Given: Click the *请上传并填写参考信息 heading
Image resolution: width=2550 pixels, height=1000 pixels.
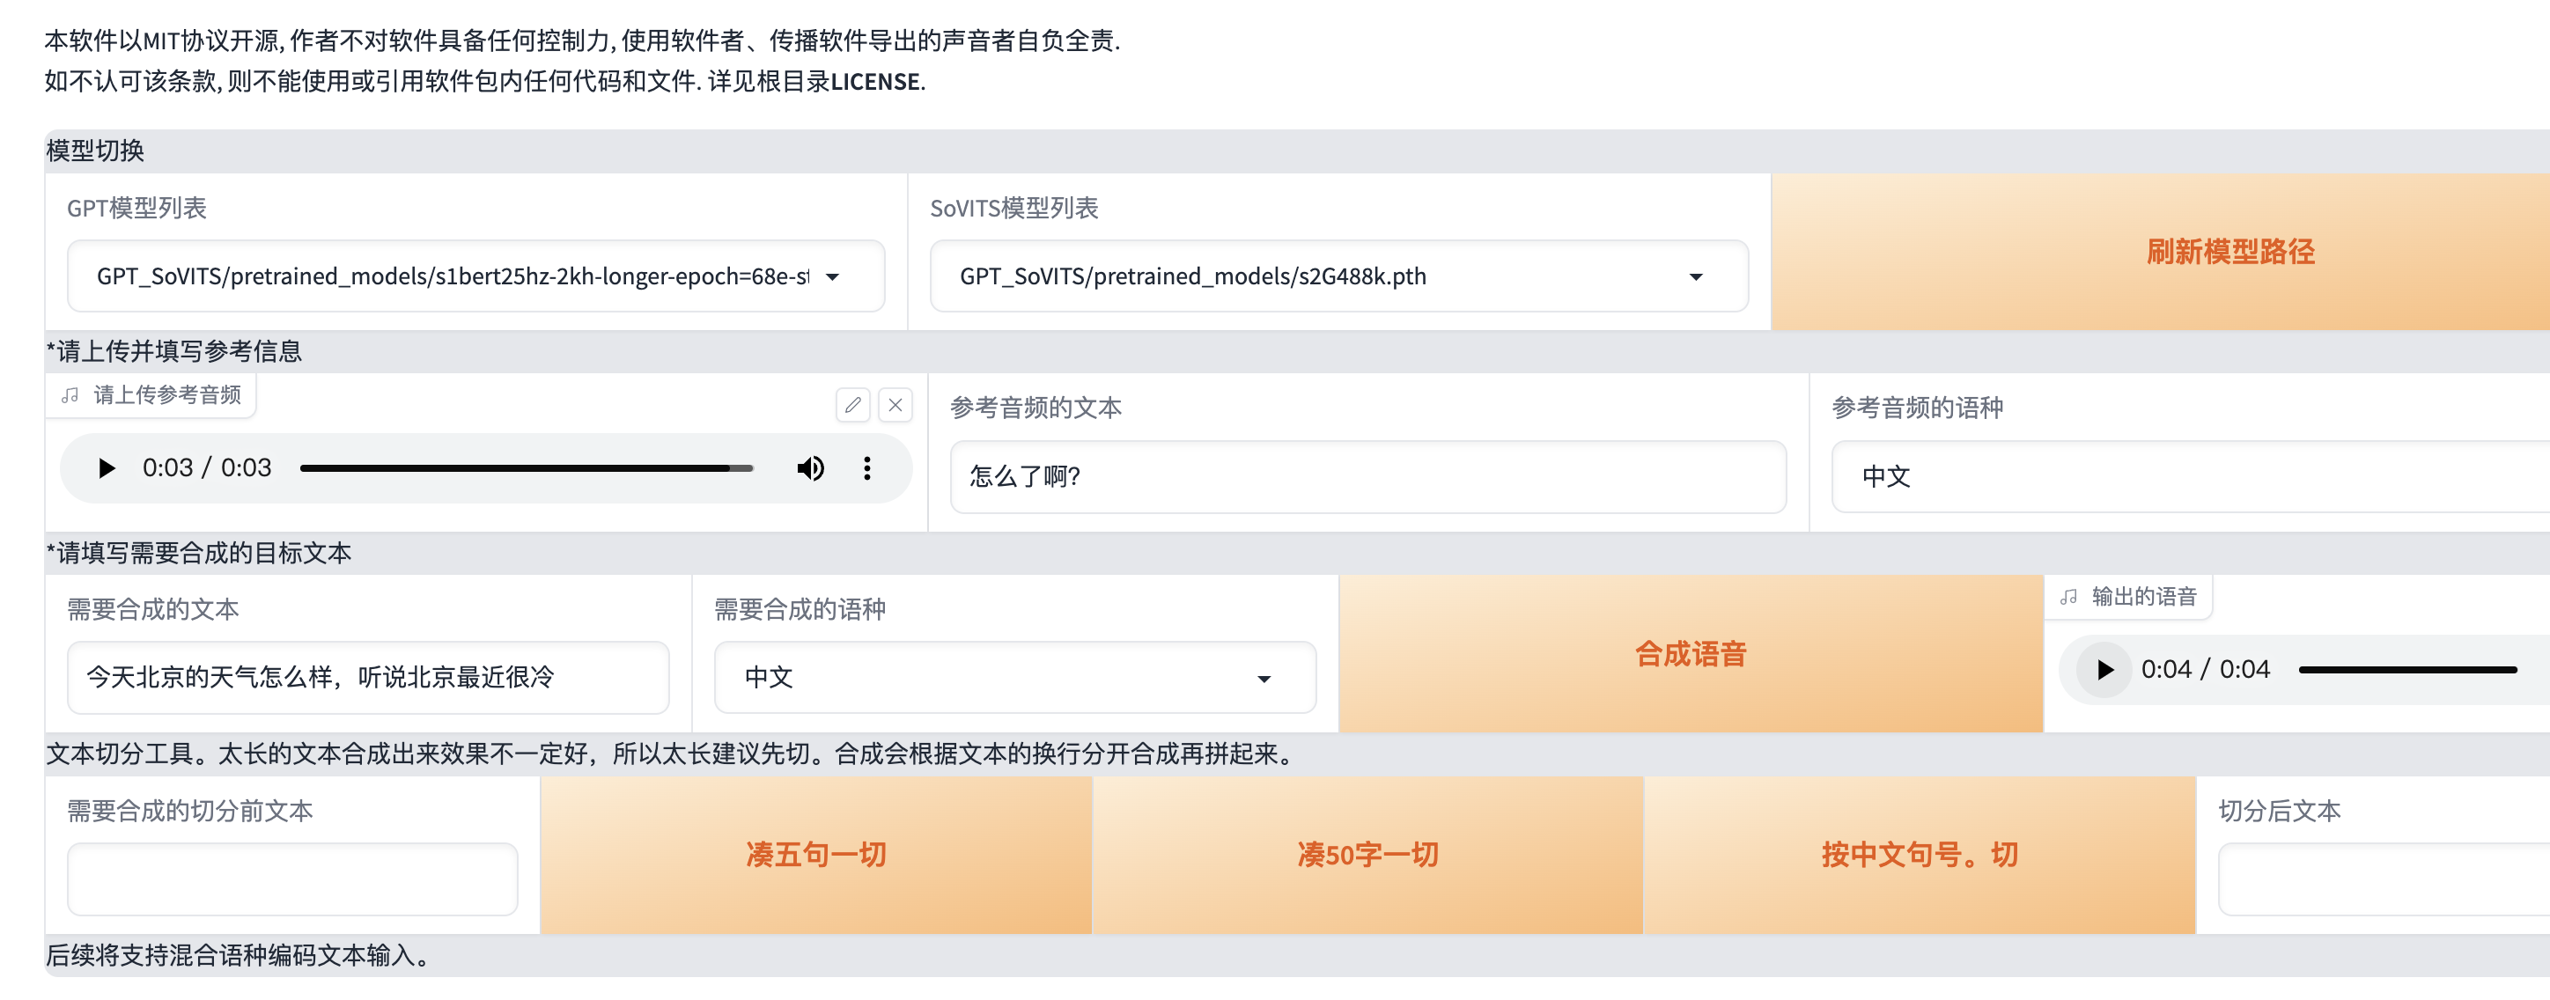Looking at the screenshot, I should click(x=174, y=351).
